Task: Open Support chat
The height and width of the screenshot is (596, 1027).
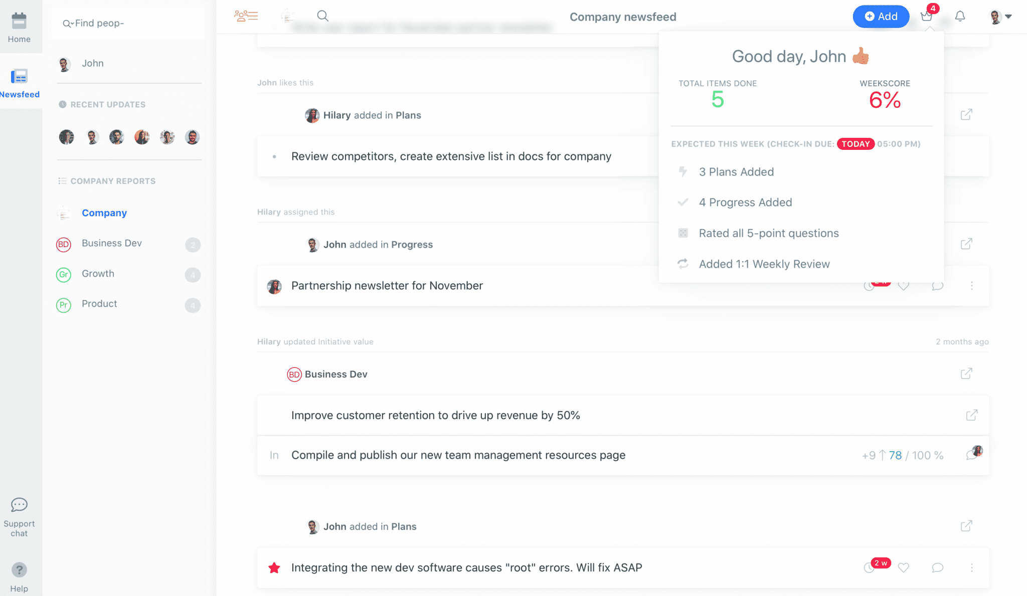Action: (x=19, y=517)
